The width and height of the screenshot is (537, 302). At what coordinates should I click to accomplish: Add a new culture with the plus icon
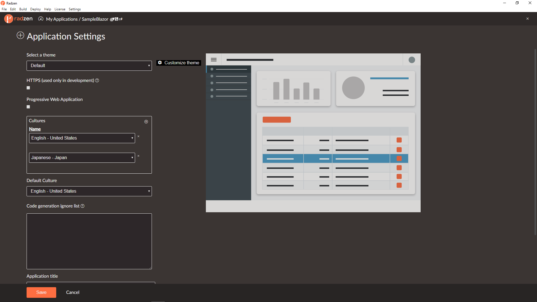[146, 122]
